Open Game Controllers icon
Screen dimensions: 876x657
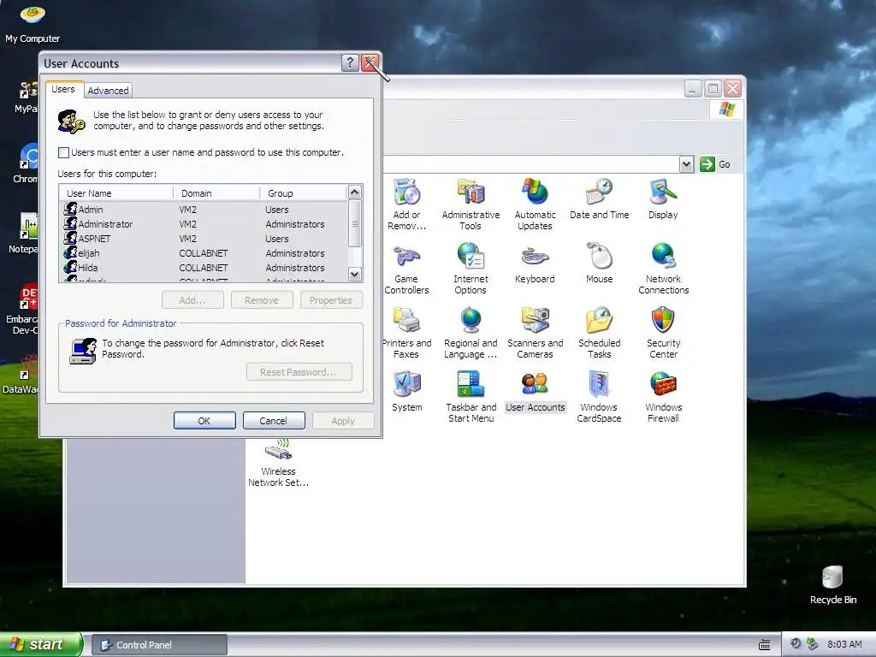[406, 268]
